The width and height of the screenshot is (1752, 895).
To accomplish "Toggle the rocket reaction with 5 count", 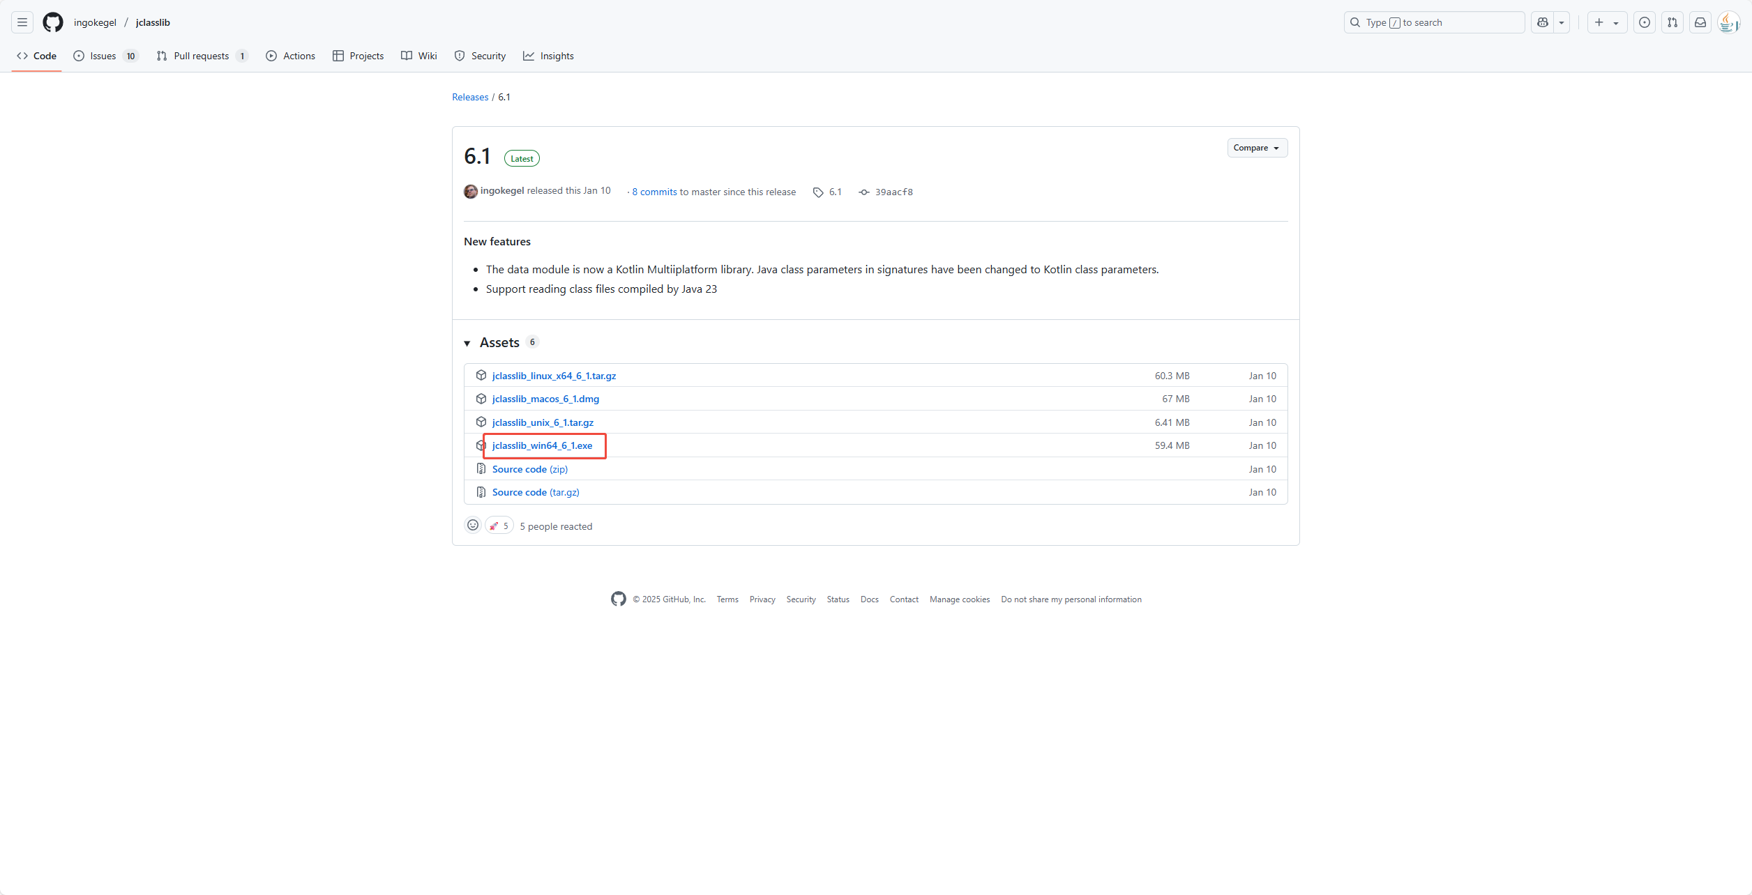I will tap(499, 526).
